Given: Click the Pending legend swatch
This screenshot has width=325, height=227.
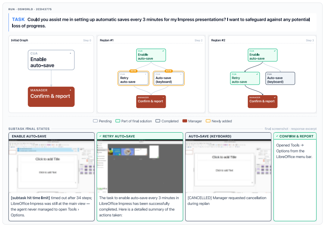Looking at the screenshot, I should [x=95, y=121].
